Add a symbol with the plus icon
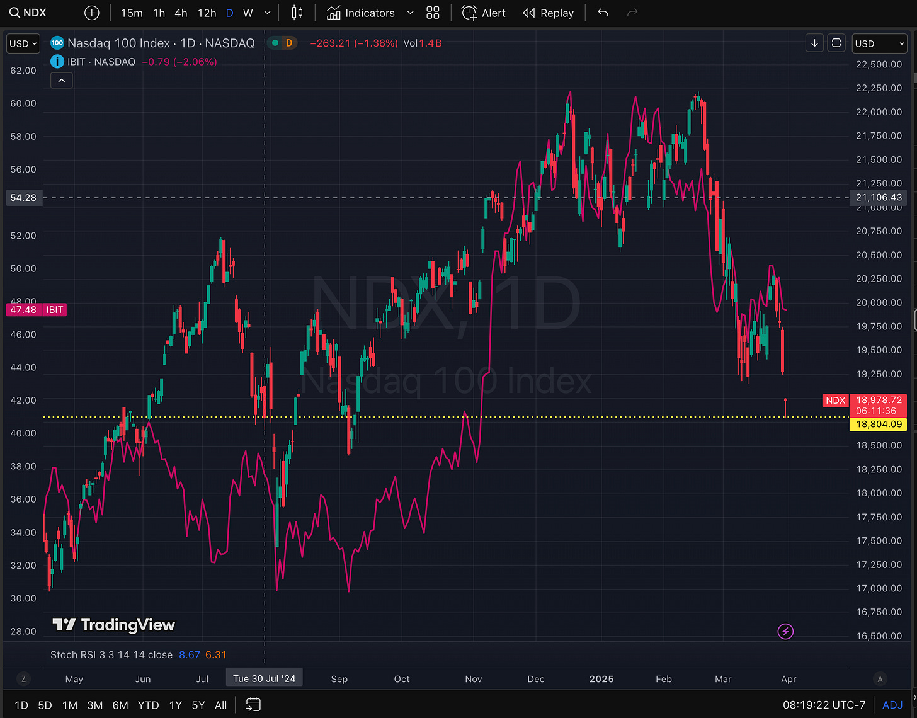 coord(92,13)
